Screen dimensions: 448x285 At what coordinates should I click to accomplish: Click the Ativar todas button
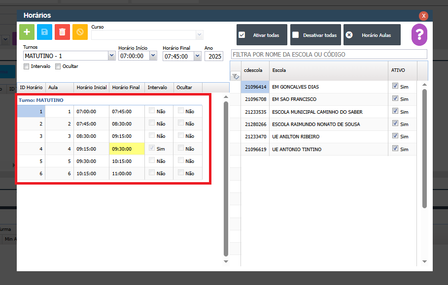point(262,35)
